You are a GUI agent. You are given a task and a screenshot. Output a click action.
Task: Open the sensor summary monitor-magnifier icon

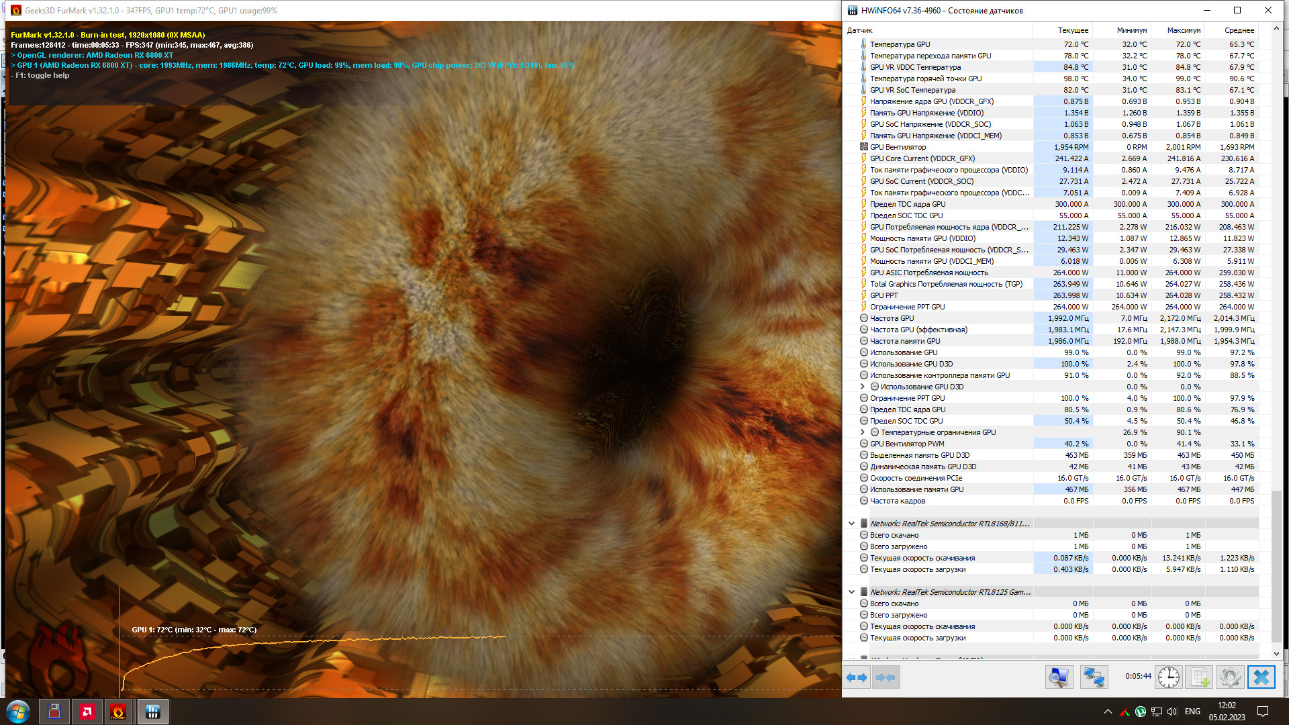tap(1059, 677)
